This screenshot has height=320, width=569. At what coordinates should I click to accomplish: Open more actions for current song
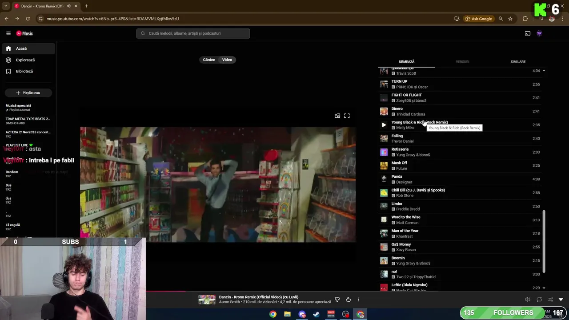click(359, 300)
